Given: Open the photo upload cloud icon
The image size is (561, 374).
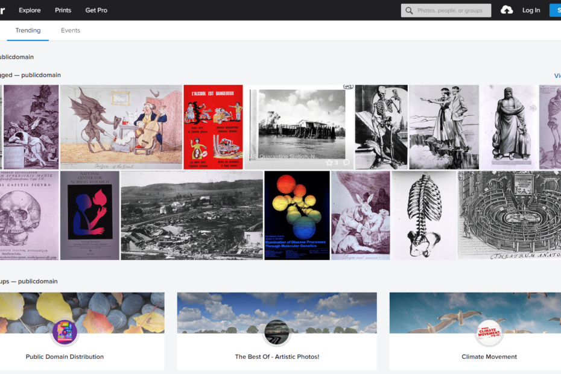Looking at the screenshot, I should 507,10.
